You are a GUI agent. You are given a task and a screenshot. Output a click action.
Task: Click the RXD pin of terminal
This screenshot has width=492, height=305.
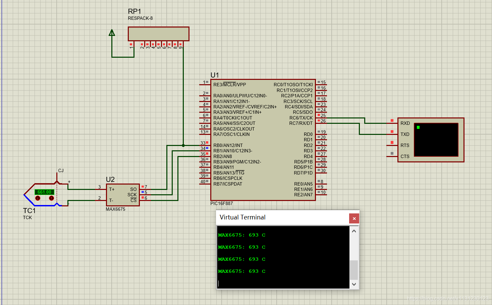coord(405,123)
